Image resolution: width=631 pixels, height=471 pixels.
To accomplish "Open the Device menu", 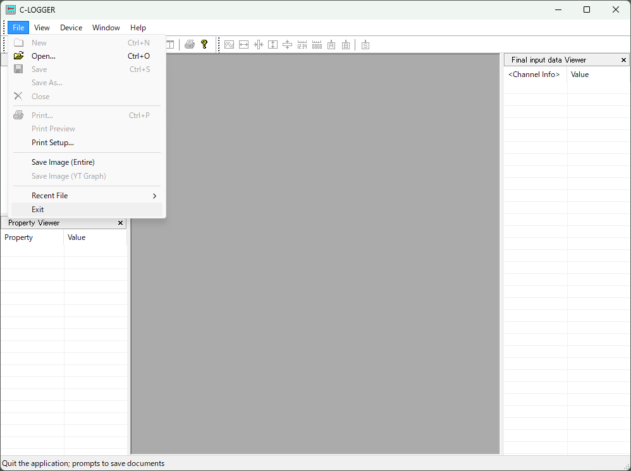I will click(x=71, y=28).
